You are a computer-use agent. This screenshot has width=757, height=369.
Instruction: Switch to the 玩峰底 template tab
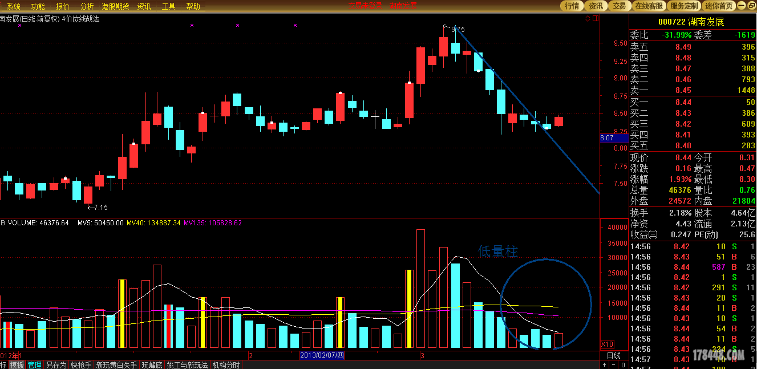click(152, 365)
